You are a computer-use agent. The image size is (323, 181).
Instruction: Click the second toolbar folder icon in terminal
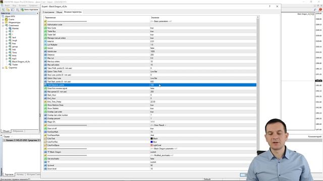(x=8, y=10)
